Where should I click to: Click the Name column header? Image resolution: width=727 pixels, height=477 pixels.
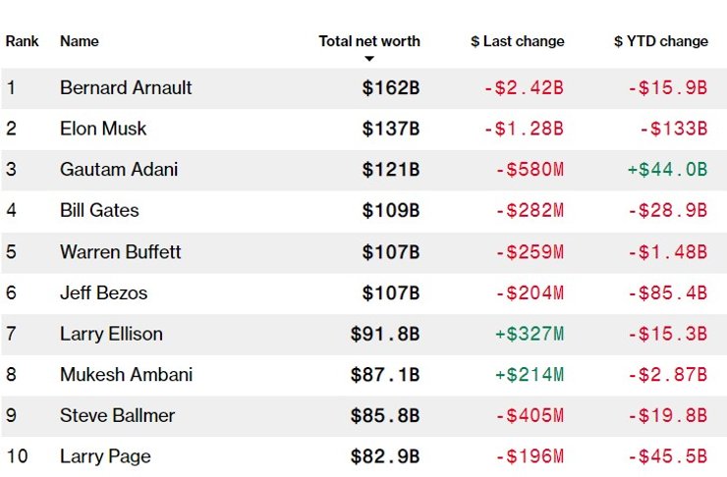coord(80,41)
